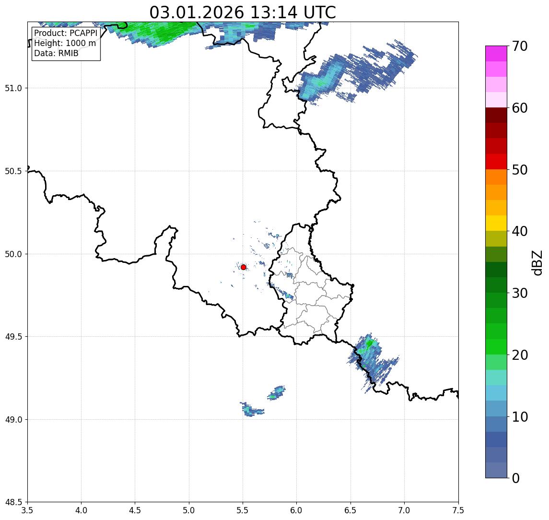Click the colorbar tick value 40
Screen dimensions: 549x520
[x=520, y=231]
